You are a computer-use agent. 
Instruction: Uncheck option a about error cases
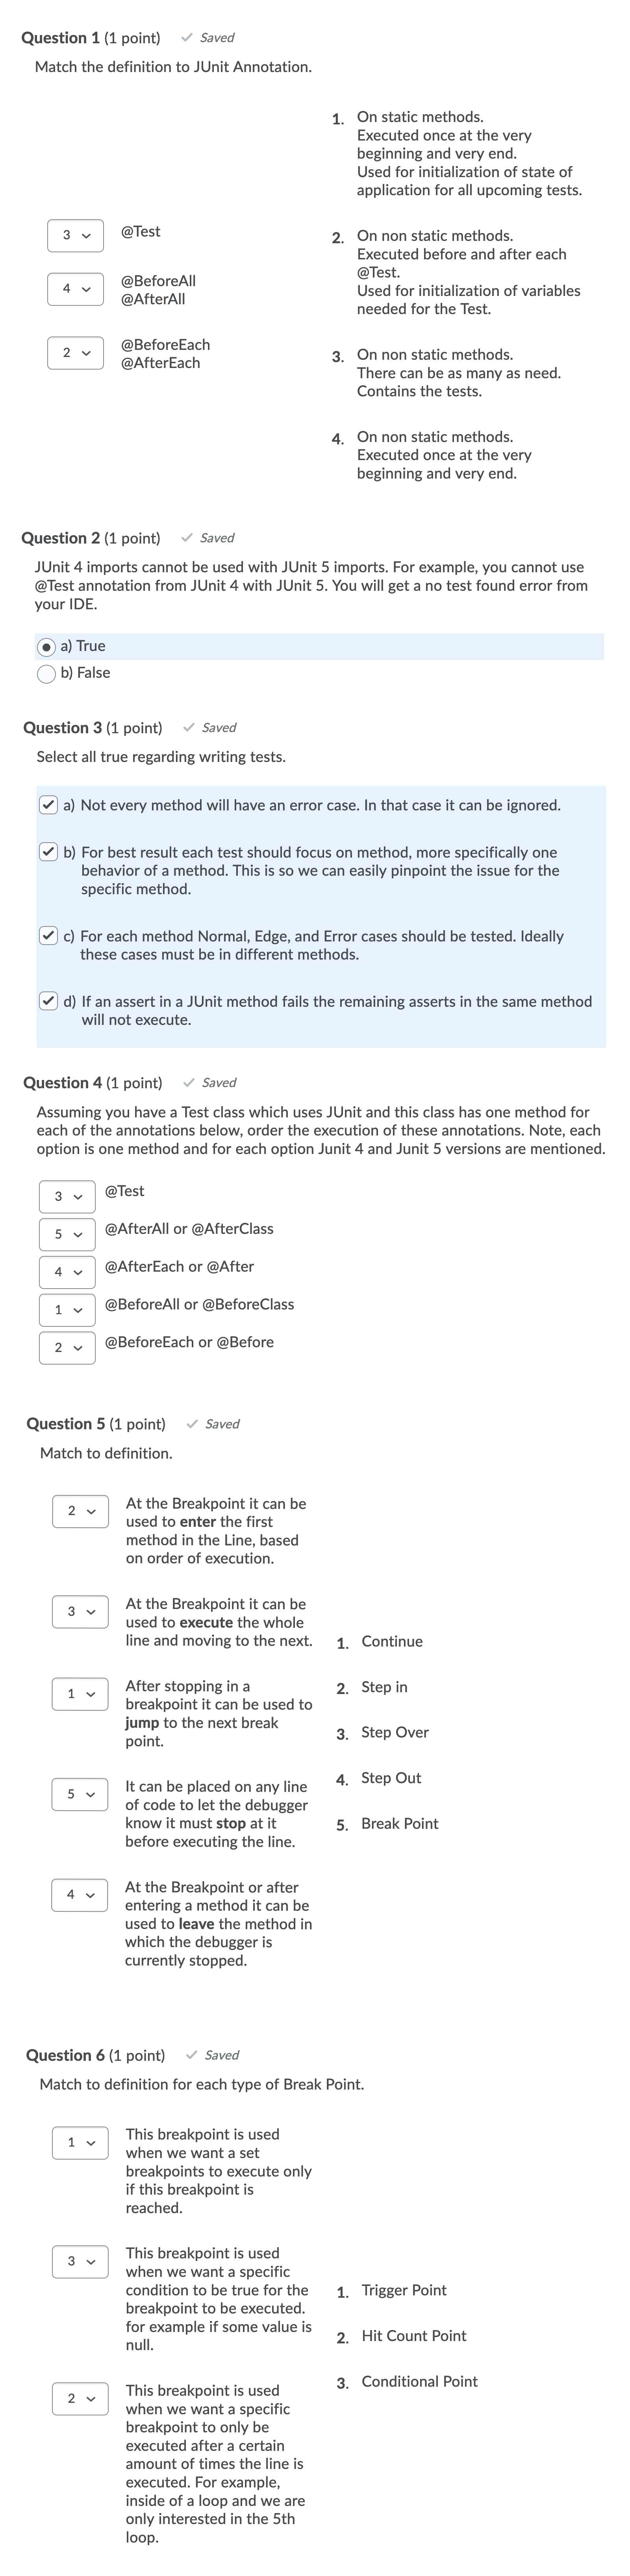(48, 805)
